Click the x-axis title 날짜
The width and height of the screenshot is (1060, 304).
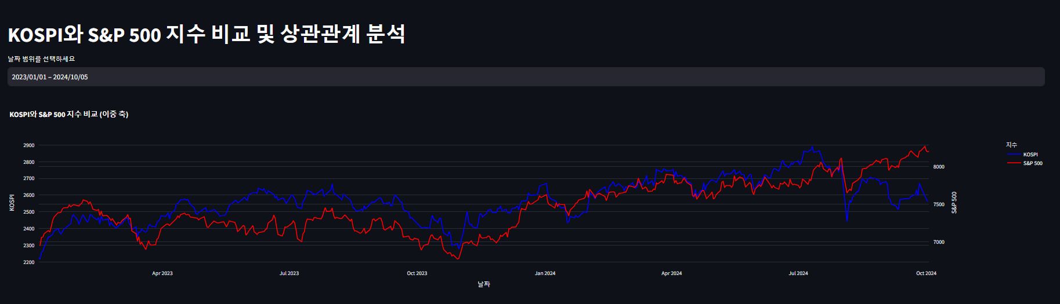484,284
